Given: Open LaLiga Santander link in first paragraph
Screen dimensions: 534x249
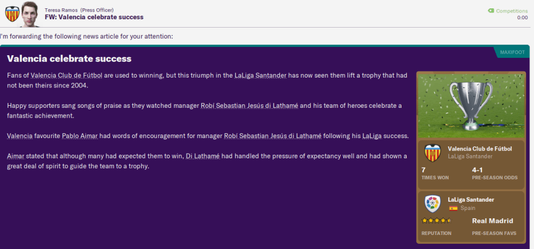Looking at the screenshot, I should click(260, 76).
